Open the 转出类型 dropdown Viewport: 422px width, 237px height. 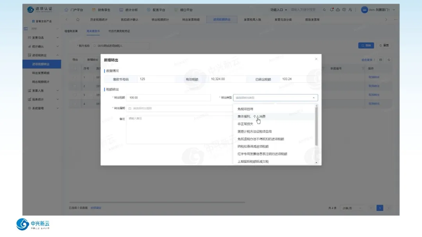[x=275, y=98]
